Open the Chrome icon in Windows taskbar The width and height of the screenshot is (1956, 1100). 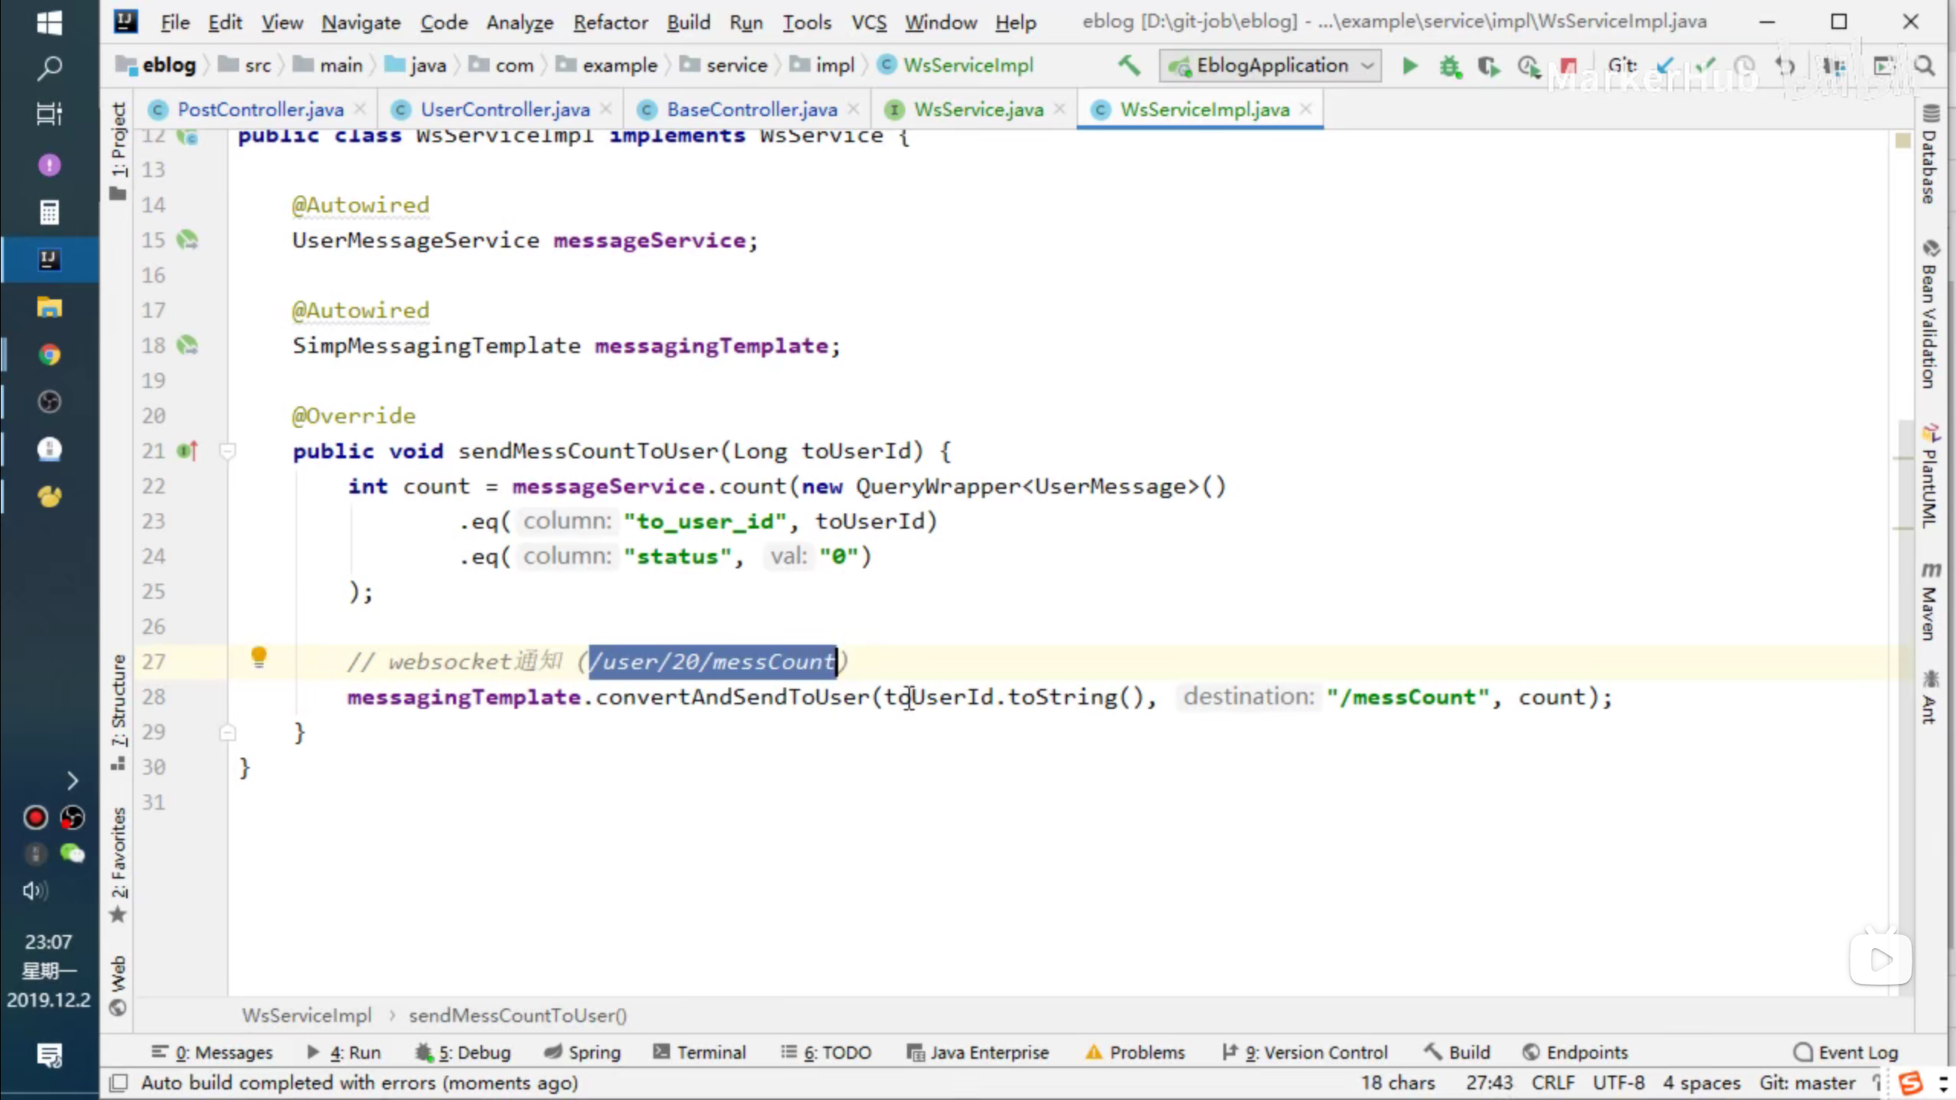point(50,354)
